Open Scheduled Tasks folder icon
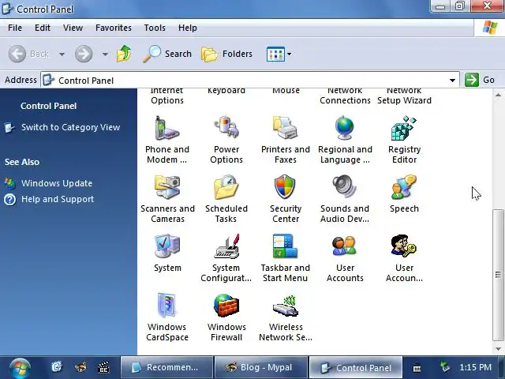Image resolution: width=505 pixels, height=379 pixels. pos(226,187)
